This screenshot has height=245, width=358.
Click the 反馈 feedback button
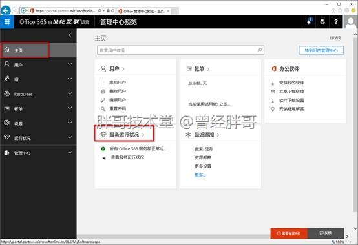[326, 233]
